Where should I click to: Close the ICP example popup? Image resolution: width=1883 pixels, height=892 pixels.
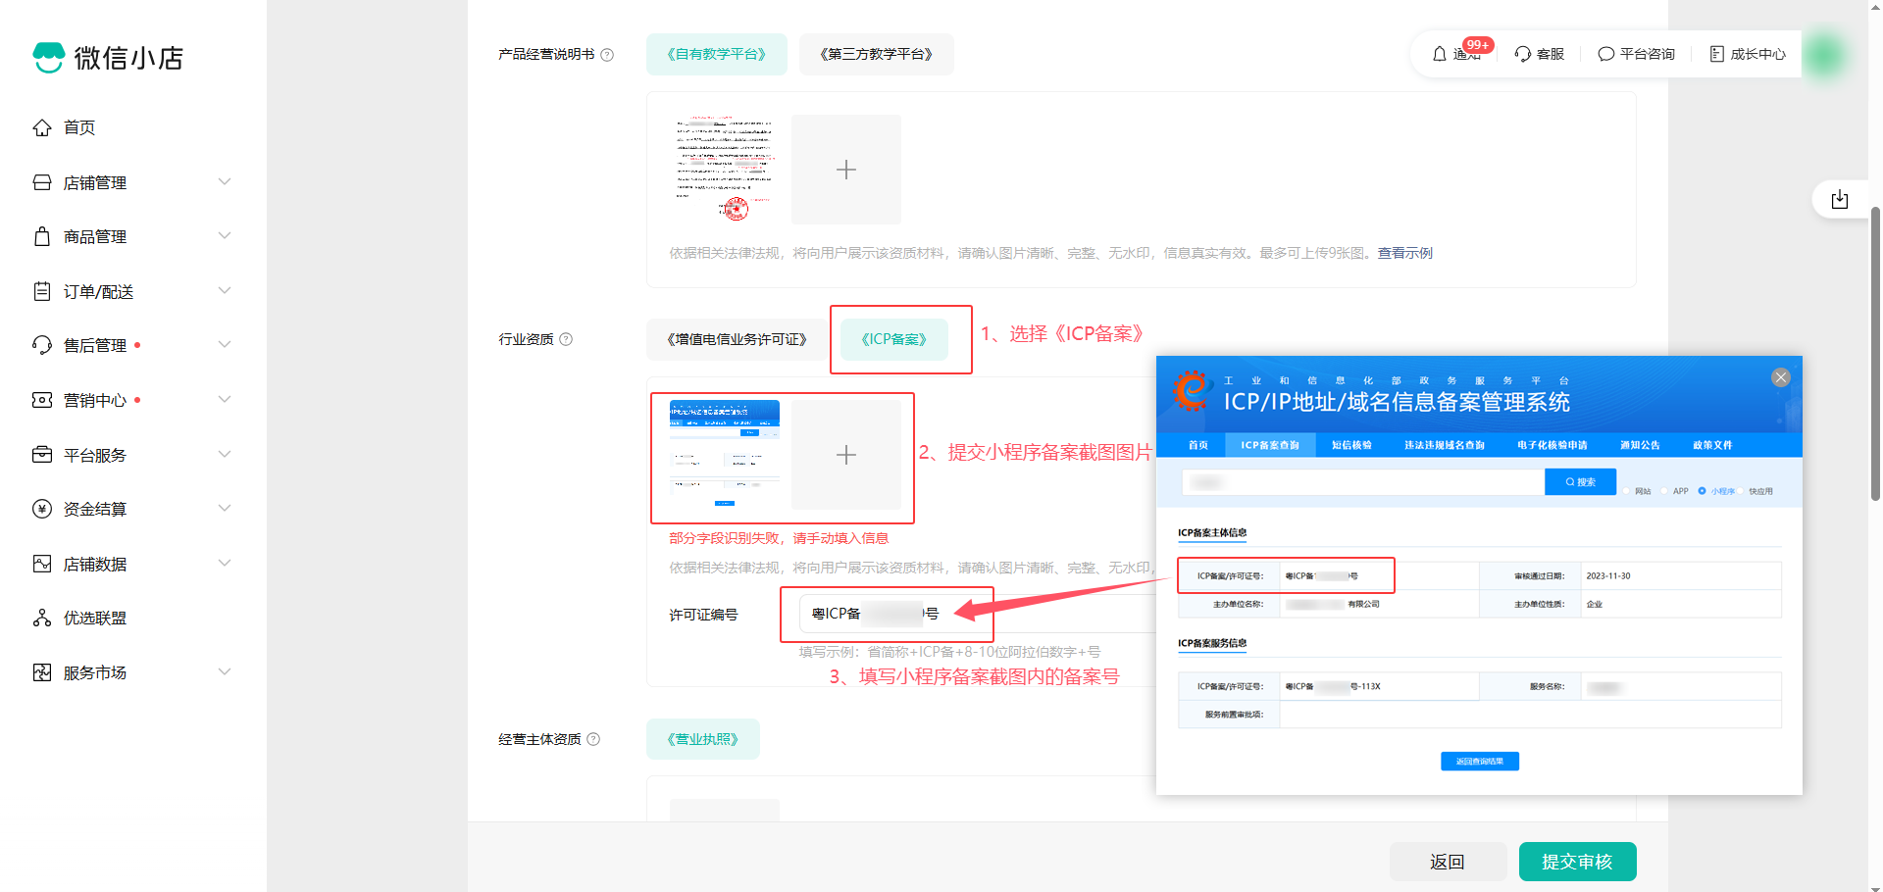pos(1781,377)
